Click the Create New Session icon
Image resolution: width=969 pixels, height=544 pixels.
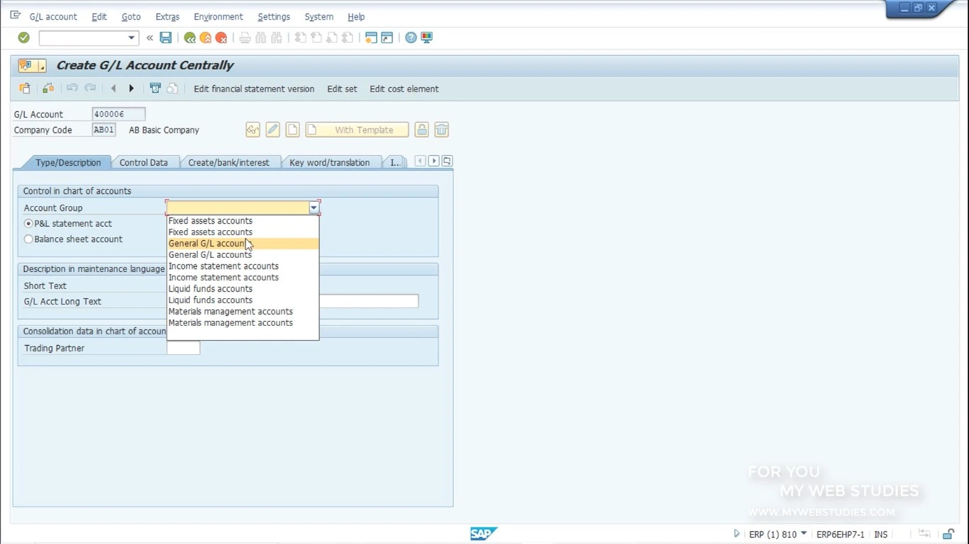[x=371, y=38]
